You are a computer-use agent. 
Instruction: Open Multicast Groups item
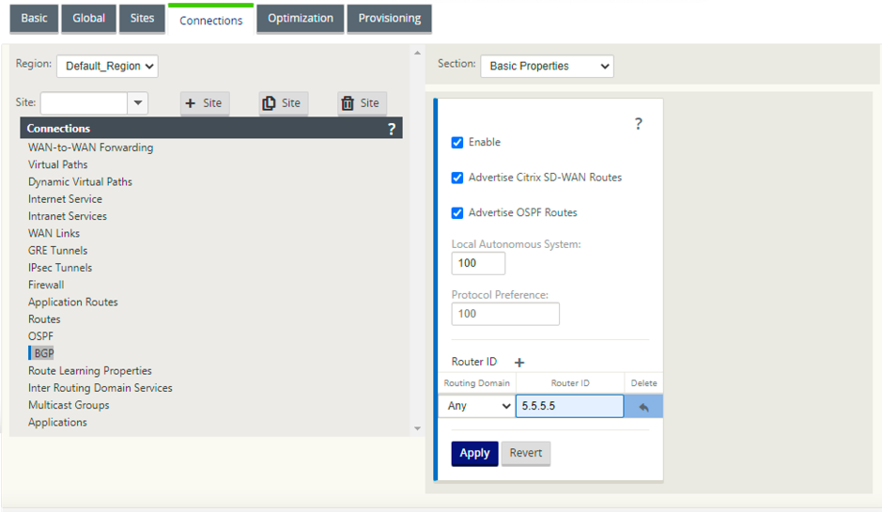pos(69,406)
